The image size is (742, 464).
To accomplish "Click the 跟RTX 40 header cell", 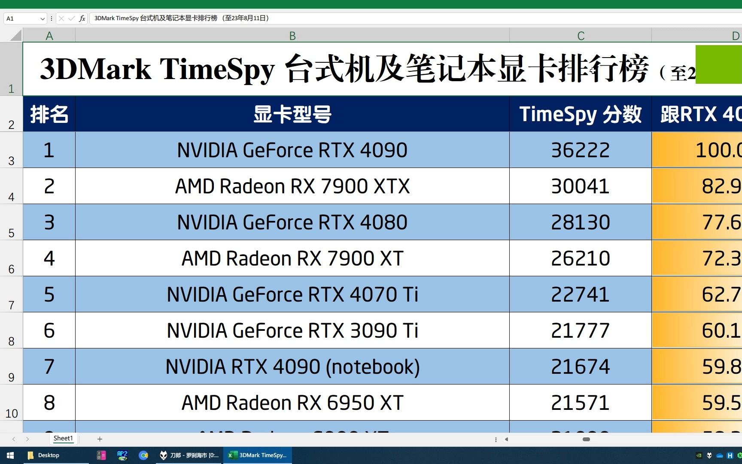I will [697, 114].
